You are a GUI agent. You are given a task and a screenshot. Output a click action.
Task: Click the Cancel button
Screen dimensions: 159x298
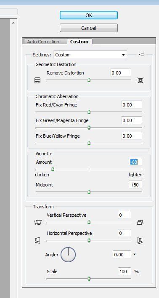[89, 28]
